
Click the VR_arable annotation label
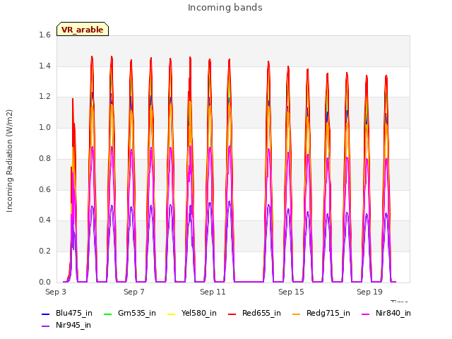click(83, 30)
